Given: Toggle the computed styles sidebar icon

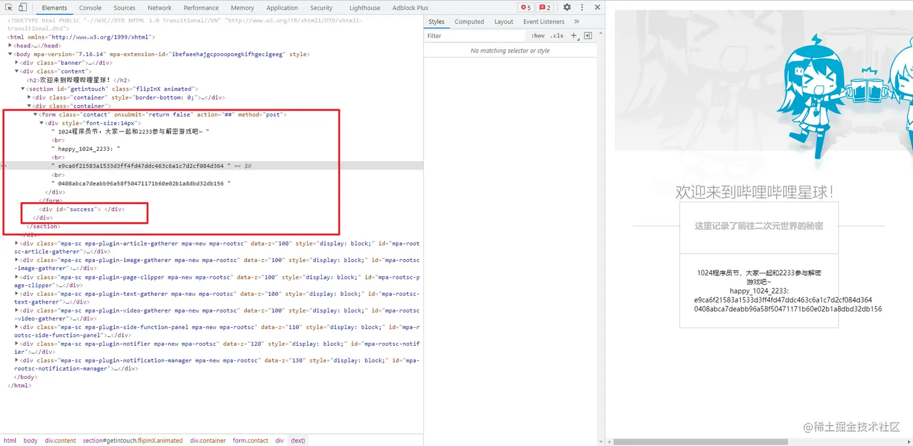Looking at the screenshot, I should click(588, 36).
